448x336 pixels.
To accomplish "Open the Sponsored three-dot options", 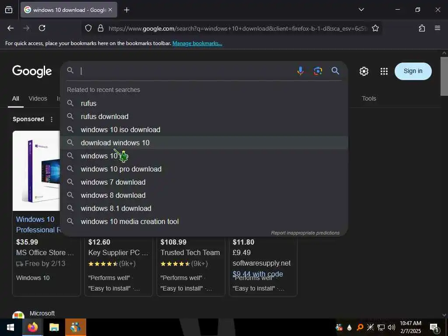I will click(x=52, y=119).
